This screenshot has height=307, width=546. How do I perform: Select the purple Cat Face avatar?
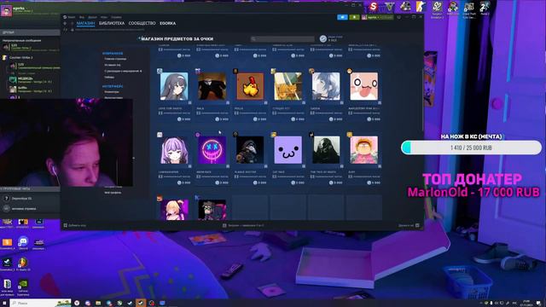point(288,150)
